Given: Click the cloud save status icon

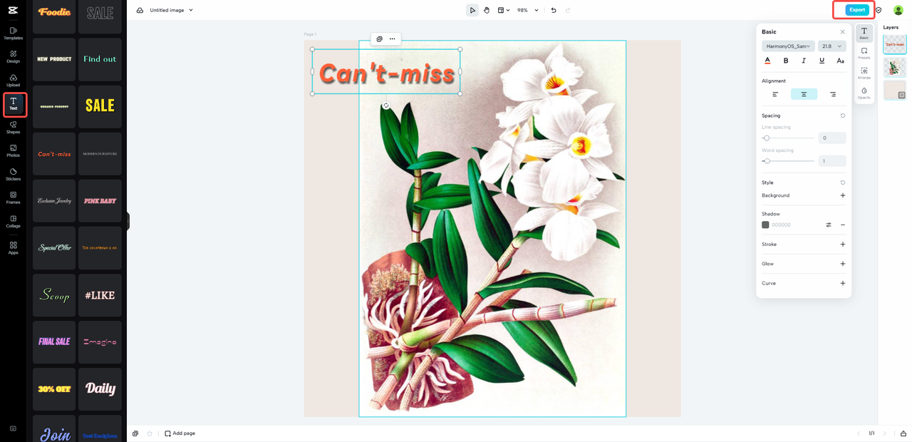Looking at the screenshot, I should (x=140, y=10).
